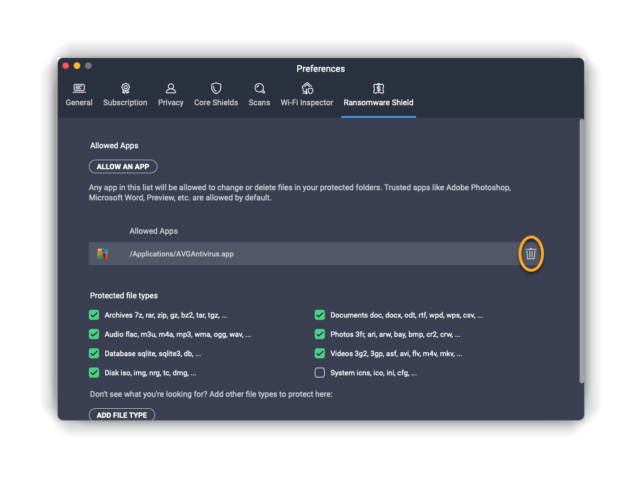
Task: Uncheck the Database sqlite checkbox
Action: click(94, 353)
